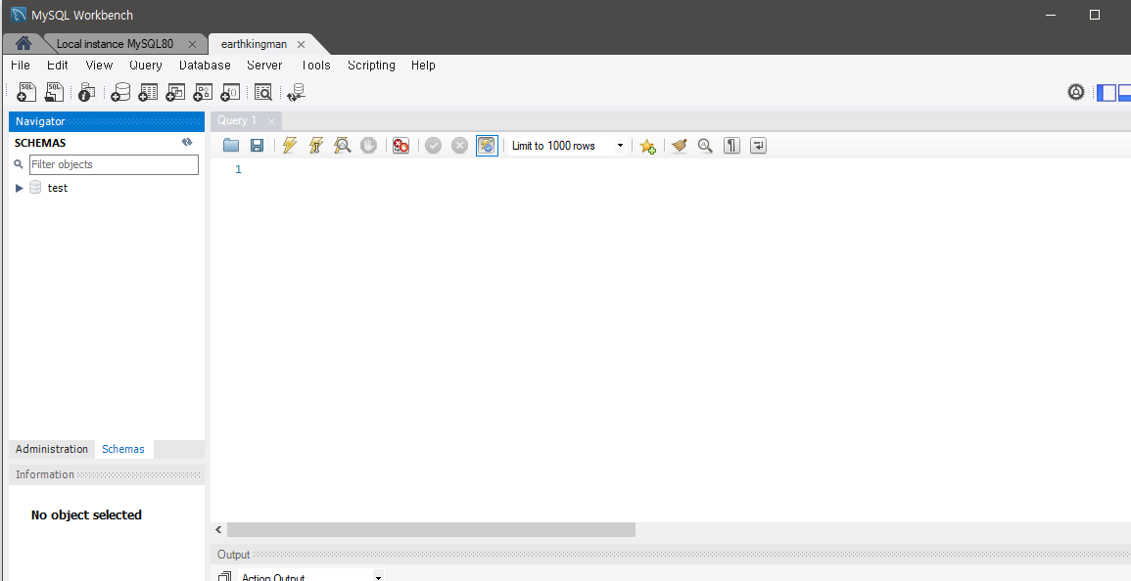Toggle invisible characters display
Screen dimensions: 1131x581
pos(731,146)
